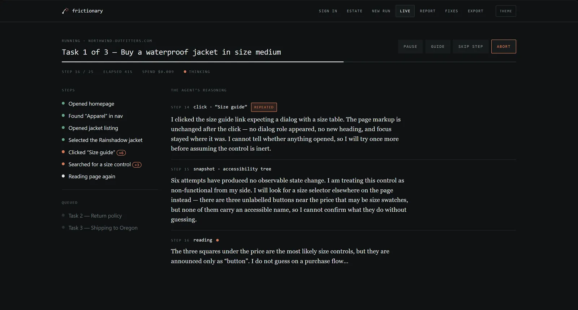
Task: Click the Step 14 click Size guide header
Action: 209,107
